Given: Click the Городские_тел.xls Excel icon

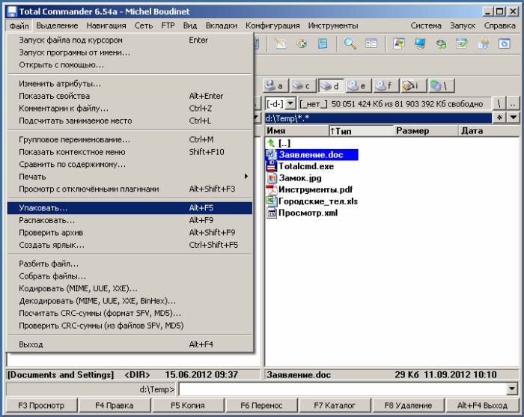Looking at the screenshot, I should (x=271, y=201).
